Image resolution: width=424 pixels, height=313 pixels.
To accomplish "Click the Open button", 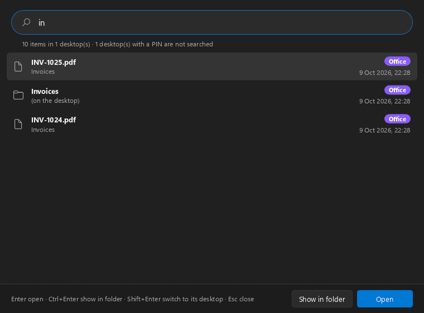I will point(385,299).
